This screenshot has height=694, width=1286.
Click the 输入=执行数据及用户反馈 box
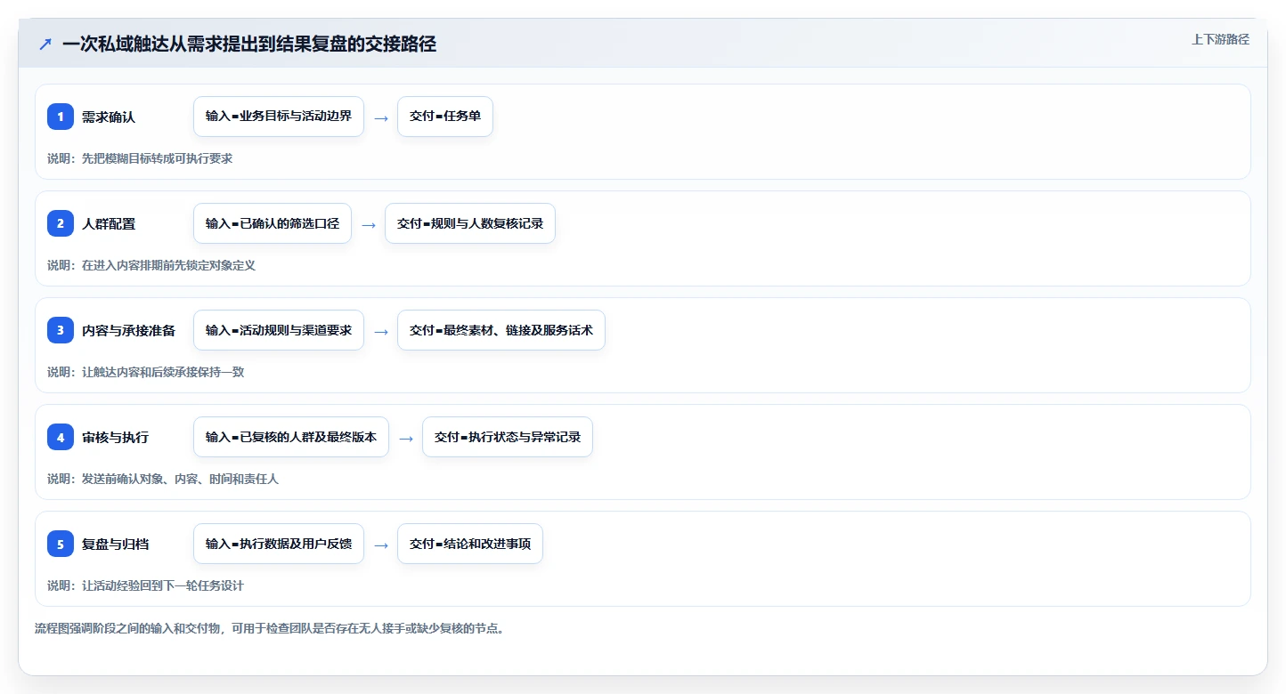(279, 544)
